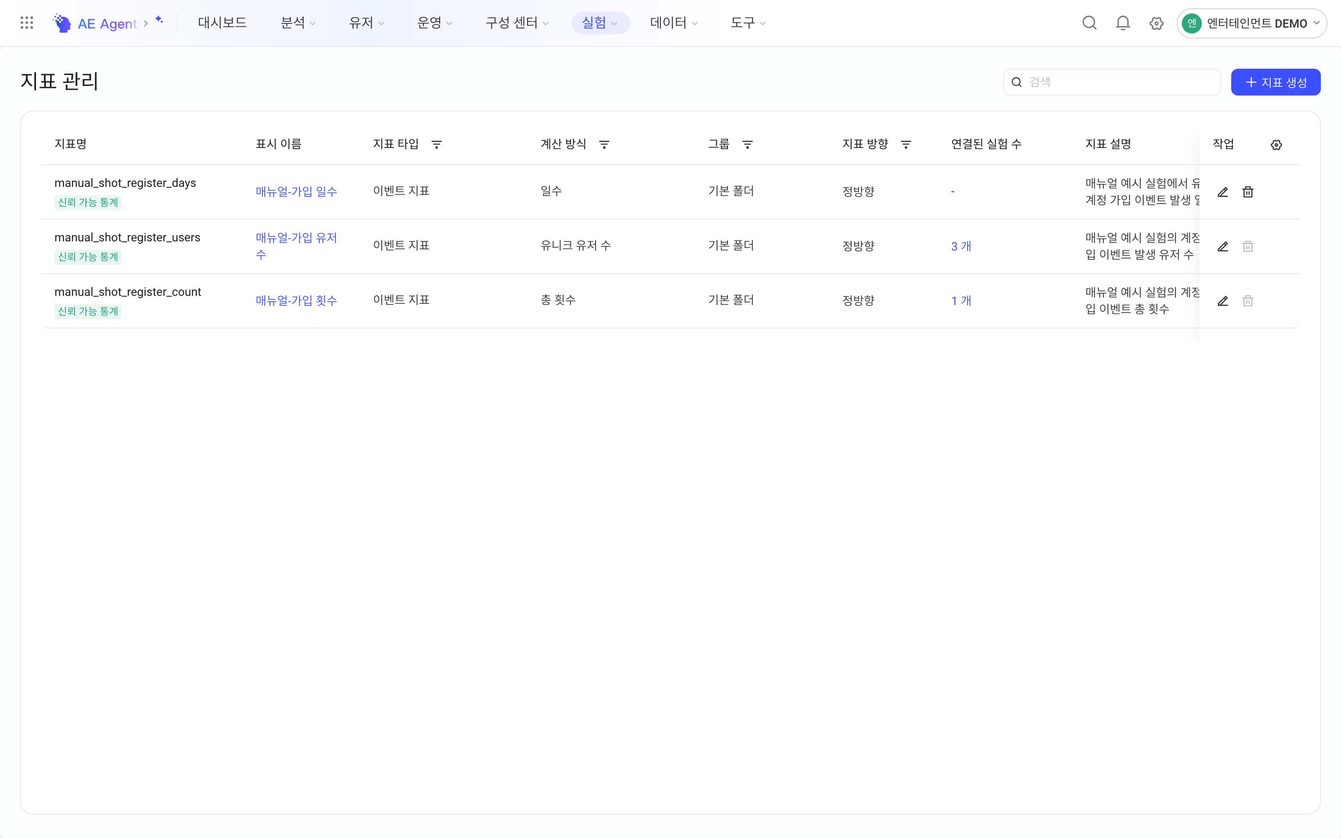Screen dimensions: 1341x838
Task: Go to the 대시보드 tab
Action: click(x=222, y=23)
